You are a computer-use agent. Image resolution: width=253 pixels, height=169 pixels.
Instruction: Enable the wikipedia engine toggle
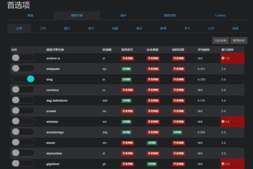tap(23, 68)
